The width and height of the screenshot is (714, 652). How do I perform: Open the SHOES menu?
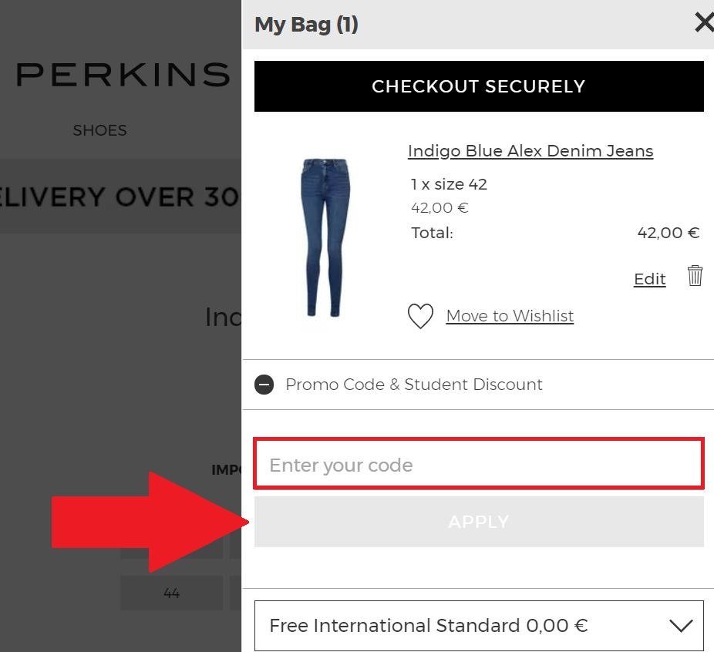pos(99,130)
